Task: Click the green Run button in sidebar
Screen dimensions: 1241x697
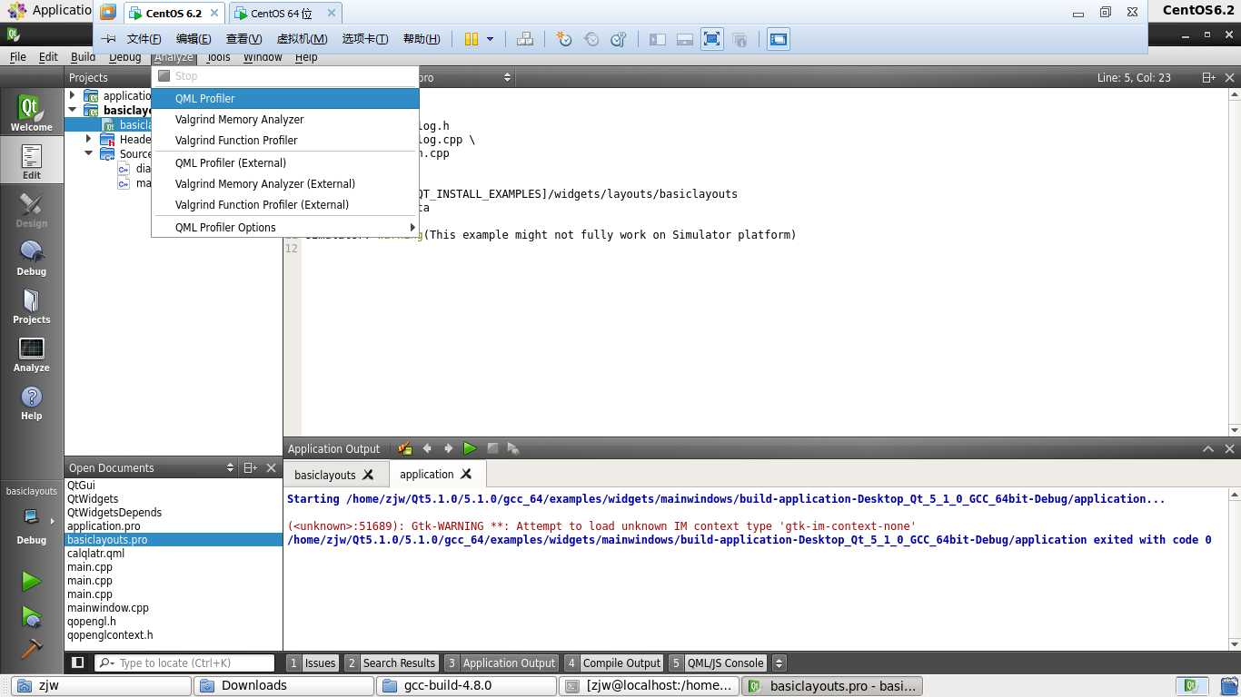Action: coord(31,581)
